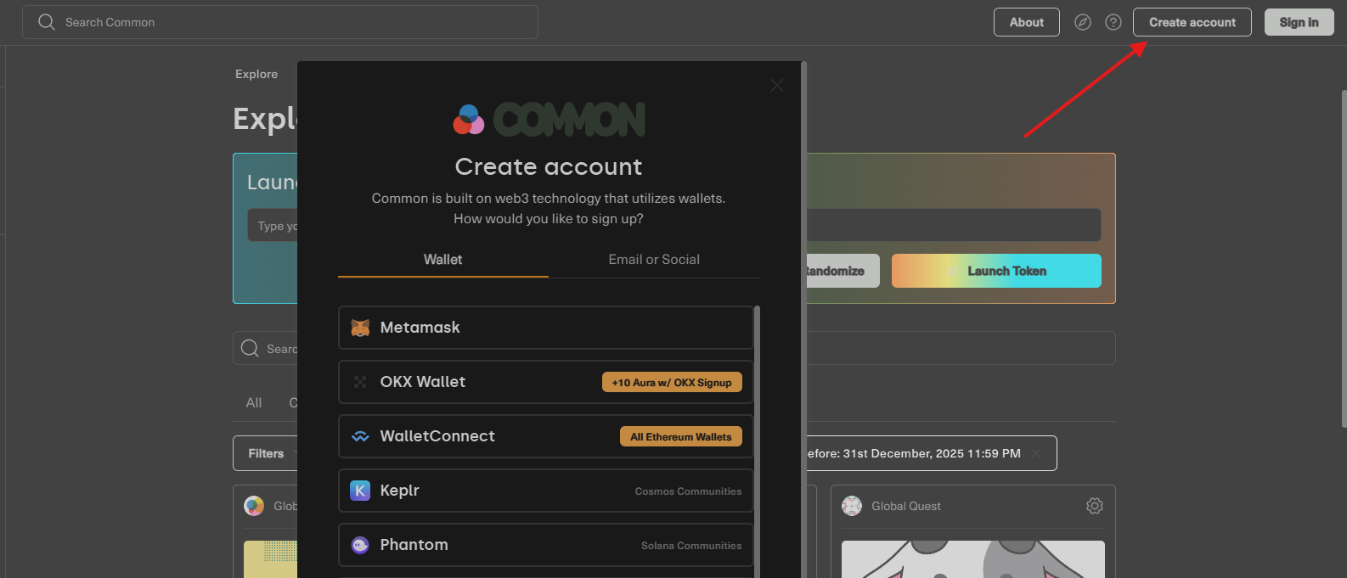Open the help question mark icon
The image size is (1347, 578).
click(1113, 22)
